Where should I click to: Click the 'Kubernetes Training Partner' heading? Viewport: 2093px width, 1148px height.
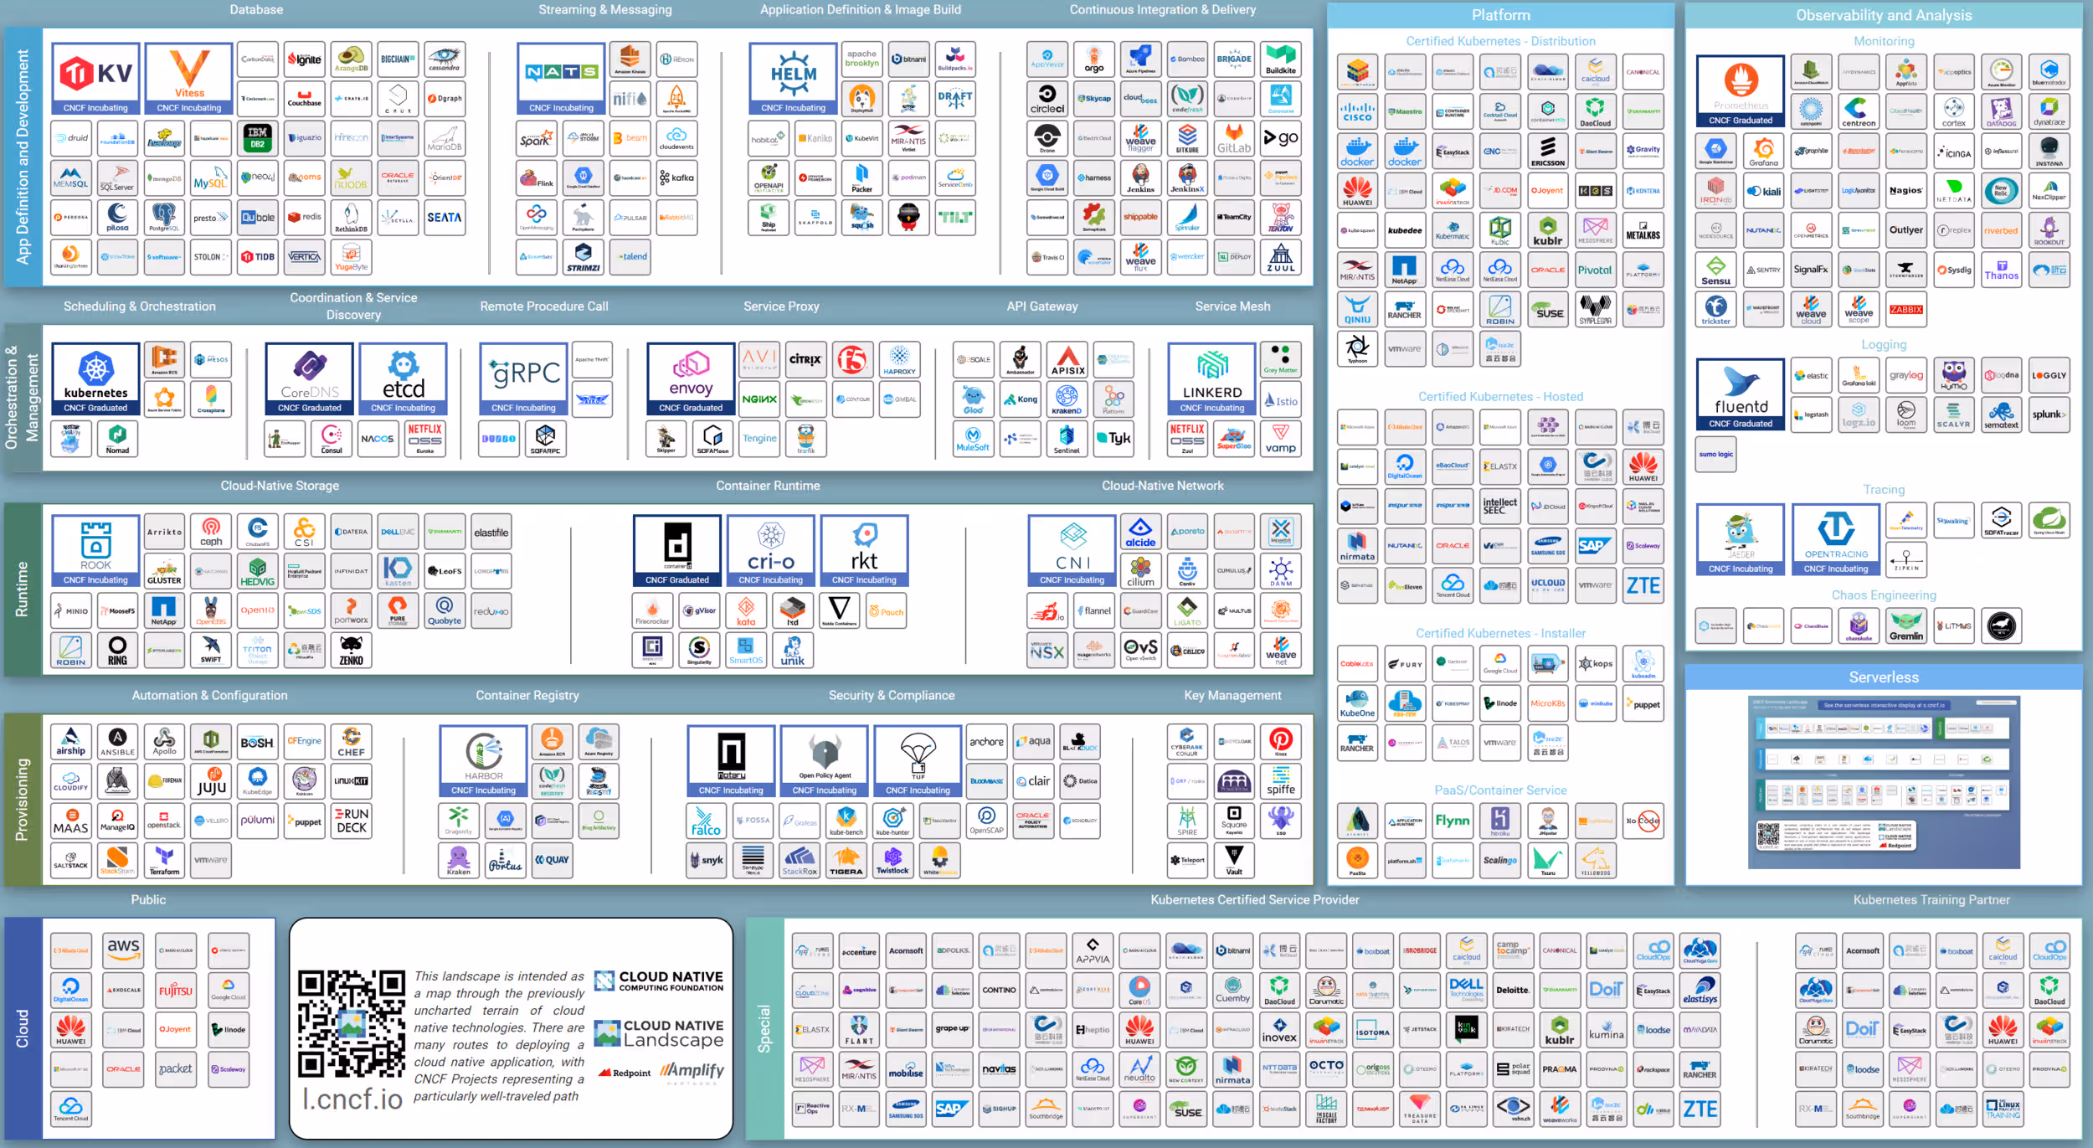pyautogui.click(x=1931, y=900)
